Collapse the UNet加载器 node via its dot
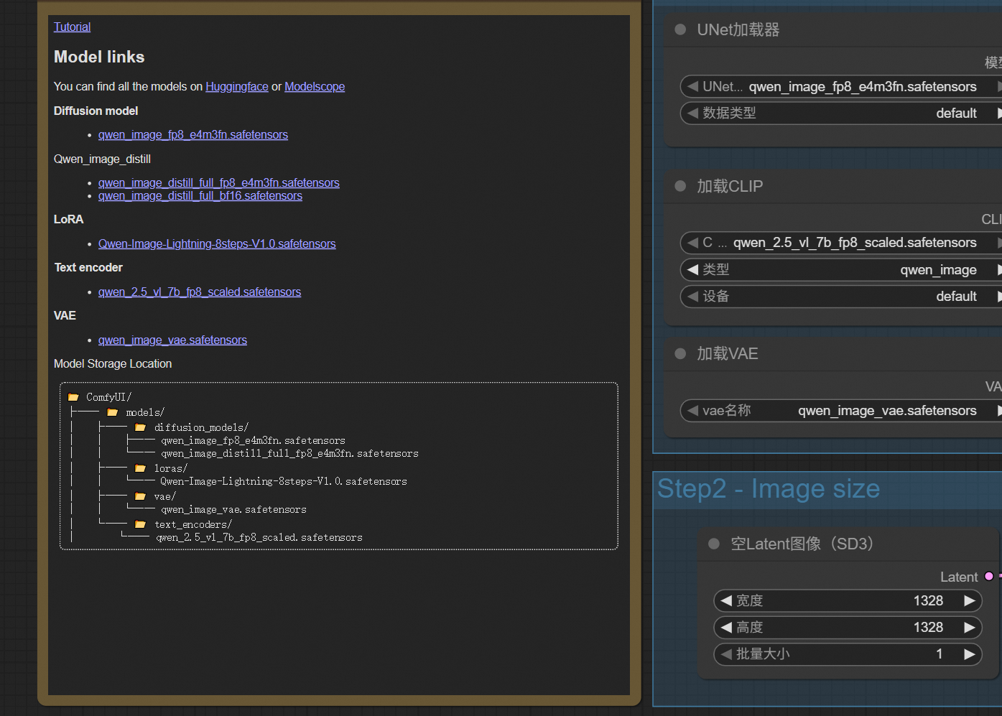1002x716 pixels. point(680,29)
